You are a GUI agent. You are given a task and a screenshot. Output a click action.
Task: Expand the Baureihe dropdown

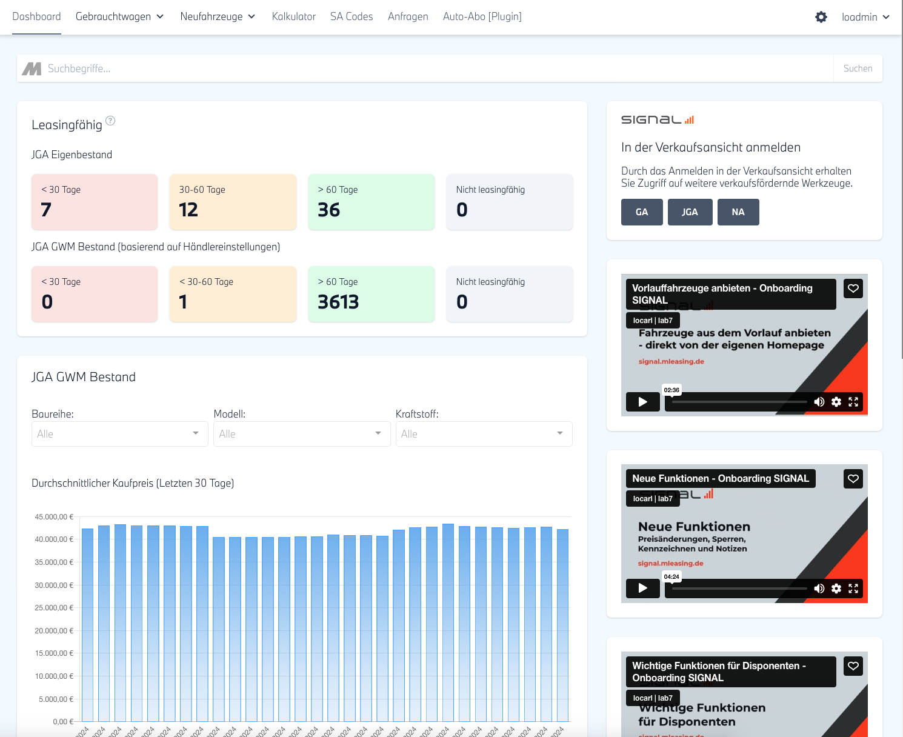click(119, 434)
